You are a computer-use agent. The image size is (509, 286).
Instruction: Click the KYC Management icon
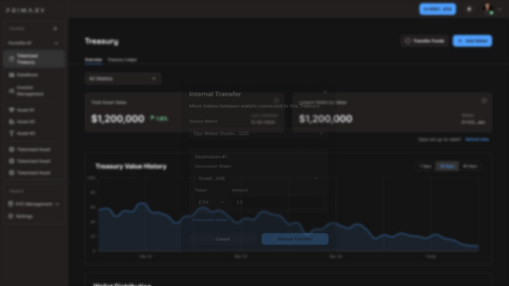pos(10,204)
